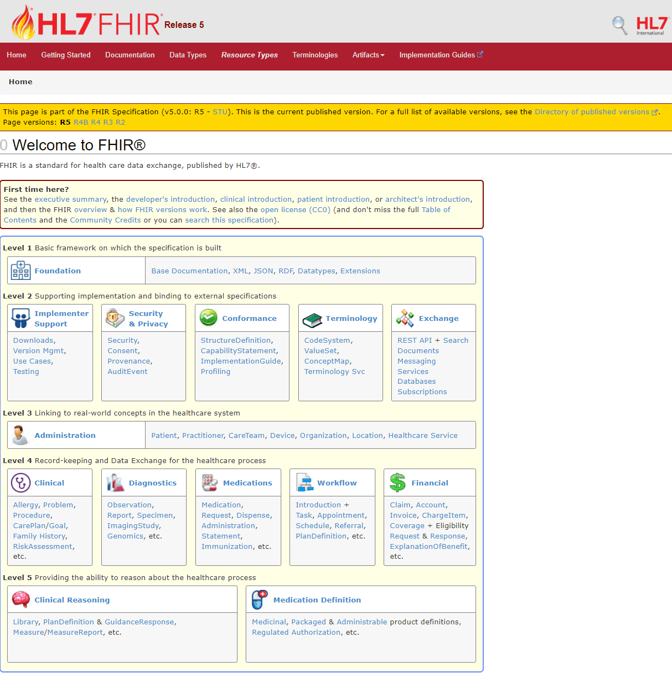Open the Clinical stethoscope icon
Viewport: 672px width, 673px height.
pyautogui.click(x=21, y=483)
